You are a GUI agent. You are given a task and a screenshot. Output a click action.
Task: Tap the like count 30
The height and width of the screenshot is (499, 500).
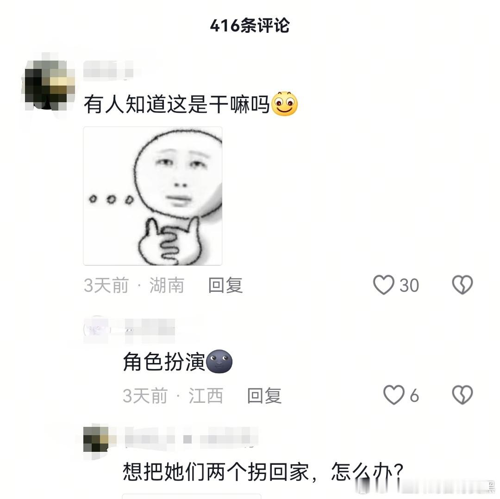pos(409,285)
